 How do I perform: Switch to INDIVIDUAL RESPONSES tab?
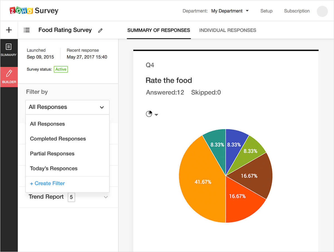[227, 30]
